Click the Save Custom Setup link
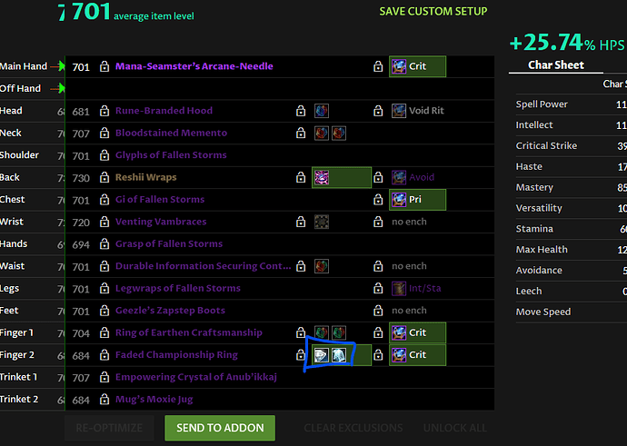627x446 pixels. pyautogui.click(x=433, y=12)
